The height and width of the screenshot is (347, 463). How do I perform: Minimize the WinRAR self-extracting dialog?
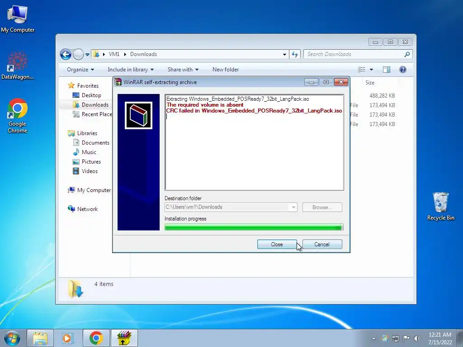[311, 82]
